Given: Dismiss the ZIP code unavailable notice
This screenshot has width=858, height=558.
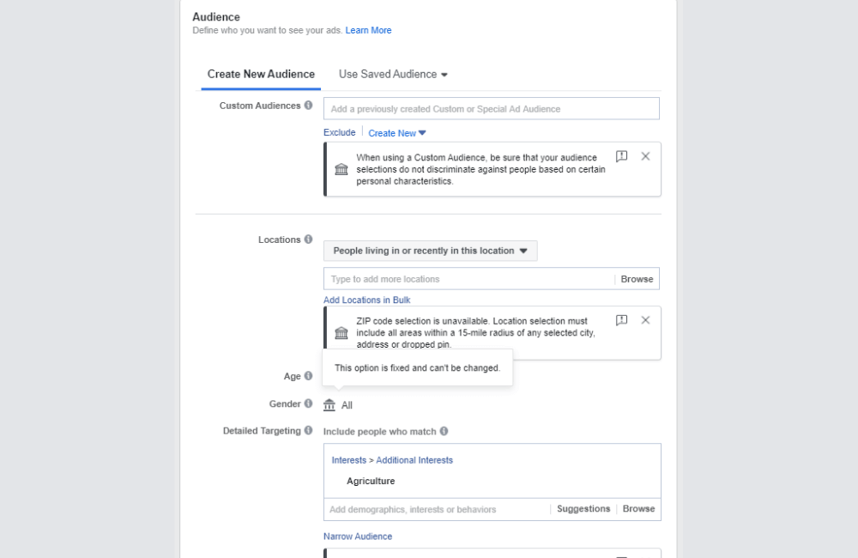Looking at the screenshot, I should (645, 319).
